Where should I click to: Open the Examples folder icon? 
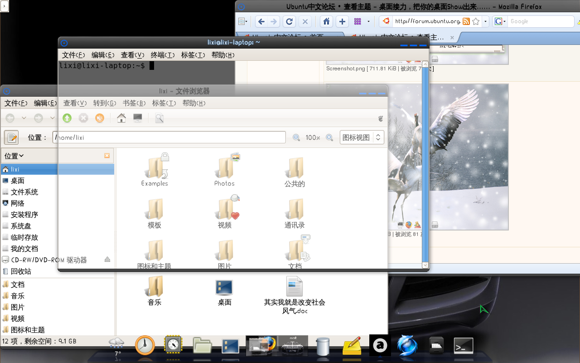click(155, 169)
